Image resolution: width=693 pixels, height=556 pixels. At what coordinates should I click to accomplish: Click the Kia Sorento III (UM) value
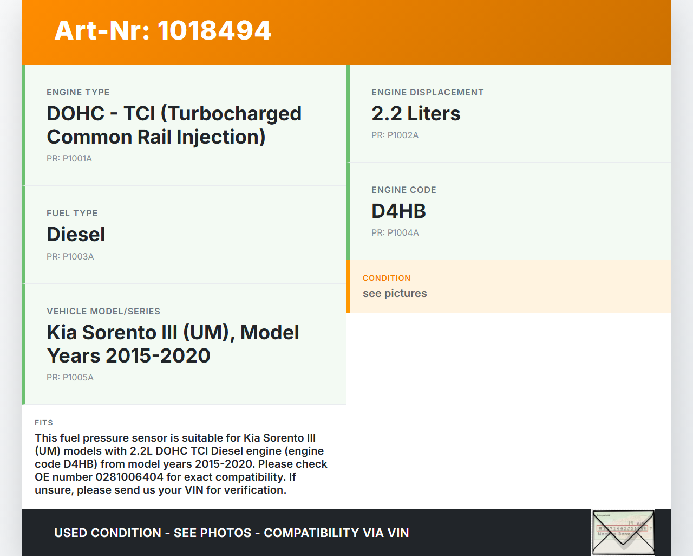point(173,344)
